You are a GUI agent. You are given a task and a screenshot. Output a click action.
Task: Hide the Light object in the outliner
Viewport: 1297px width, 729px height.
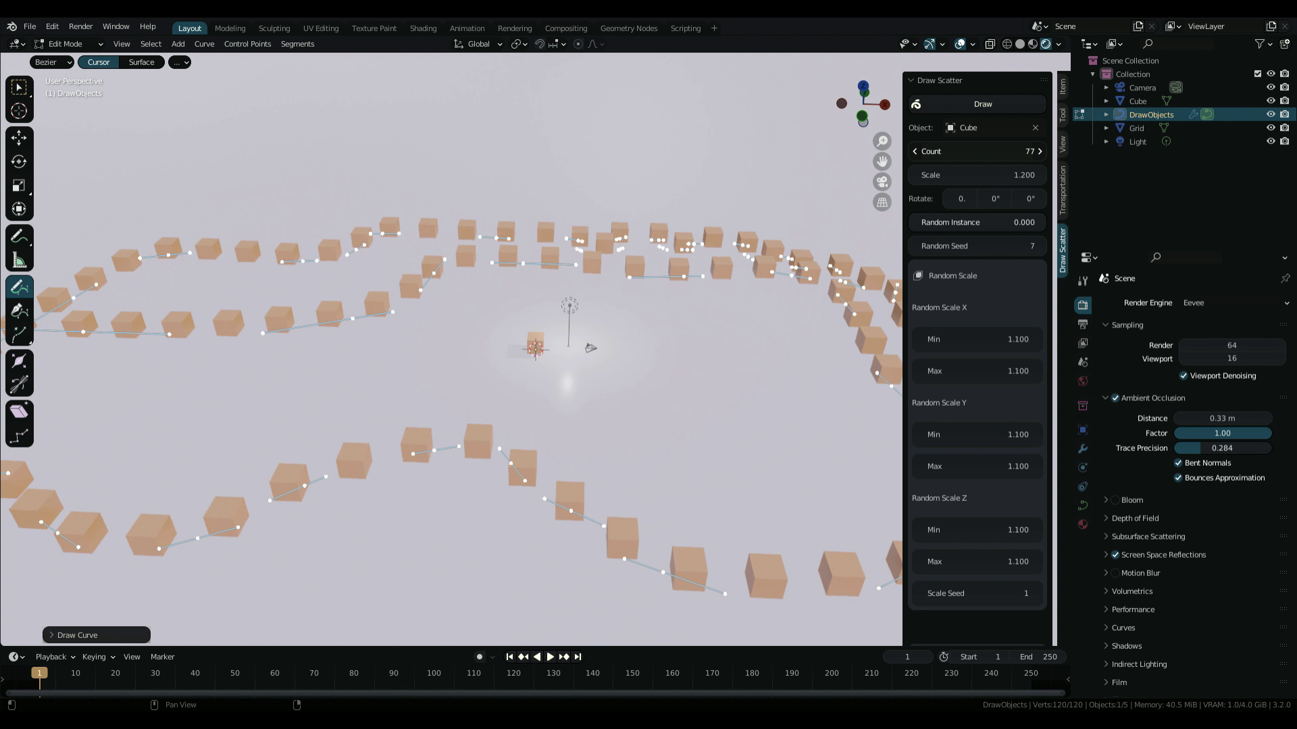tap(1273, 142)
